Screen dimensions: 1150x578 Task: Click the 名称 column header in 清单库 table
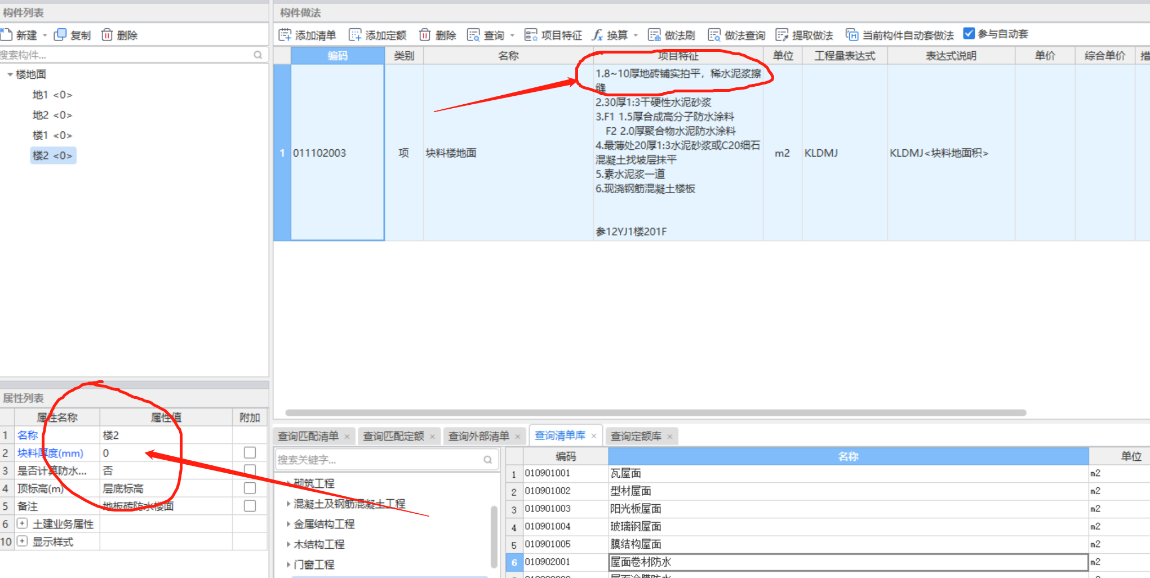pyautogui.click(x=848, y=456)
